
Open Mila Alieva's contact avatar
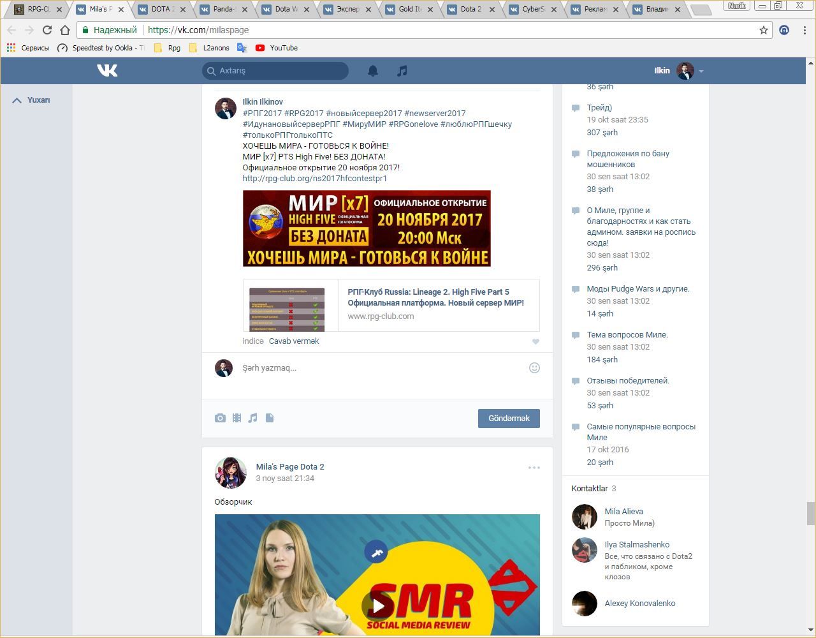pos(584,517)
